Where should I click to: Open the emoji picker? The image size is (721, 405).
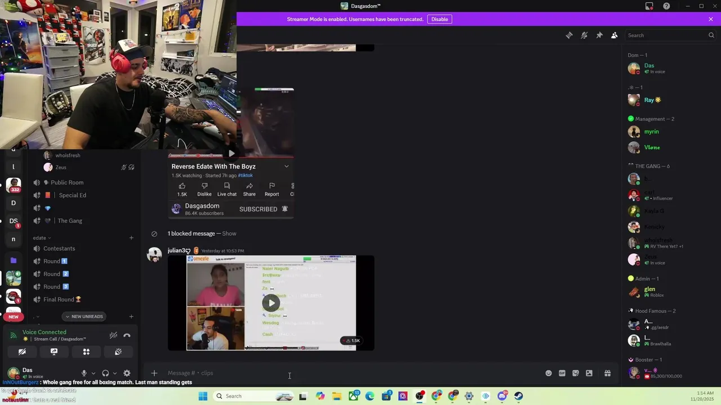point(549,373)
